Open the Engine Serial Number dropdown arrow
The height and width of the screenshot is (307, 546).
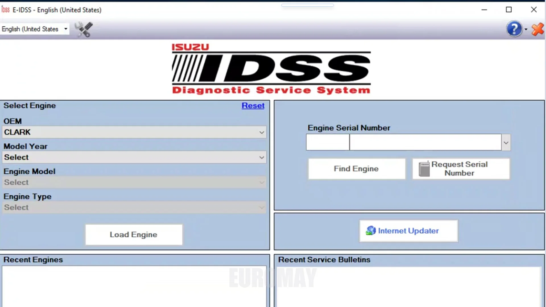point(506,142)
